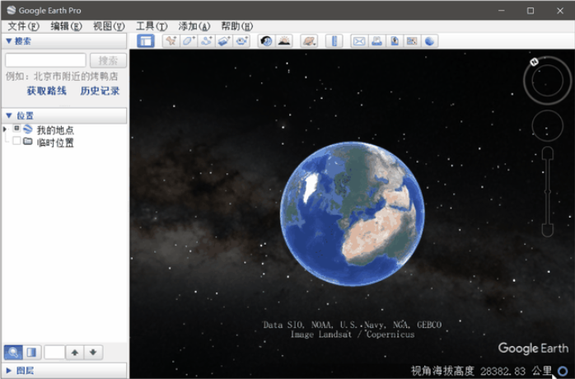This screenshot has height=379, width=575.
Task: Toggle the panel view icon beside magnifier
Action: pyautogui.click(x=32, y=353)
